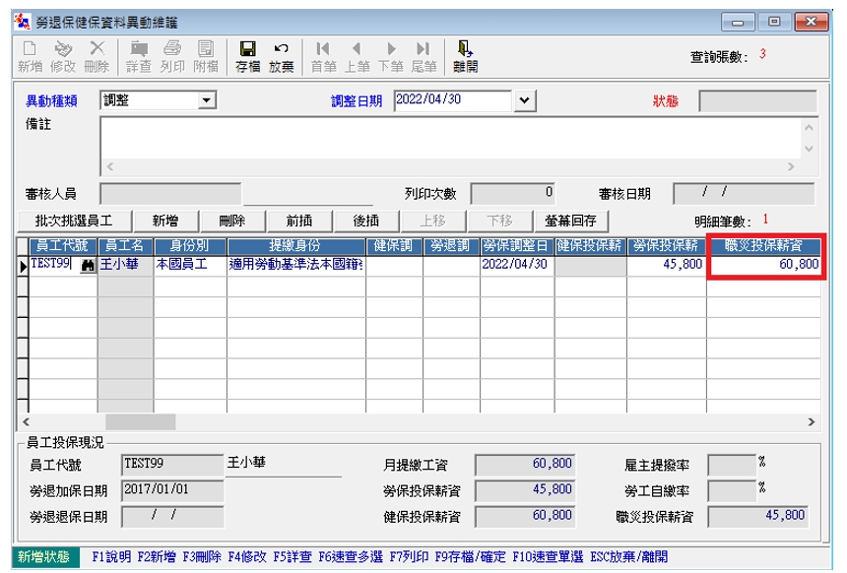Click the 勞保投保薪 column header
847x573 pixels.
pyautogui.click(x=668, y=245)
